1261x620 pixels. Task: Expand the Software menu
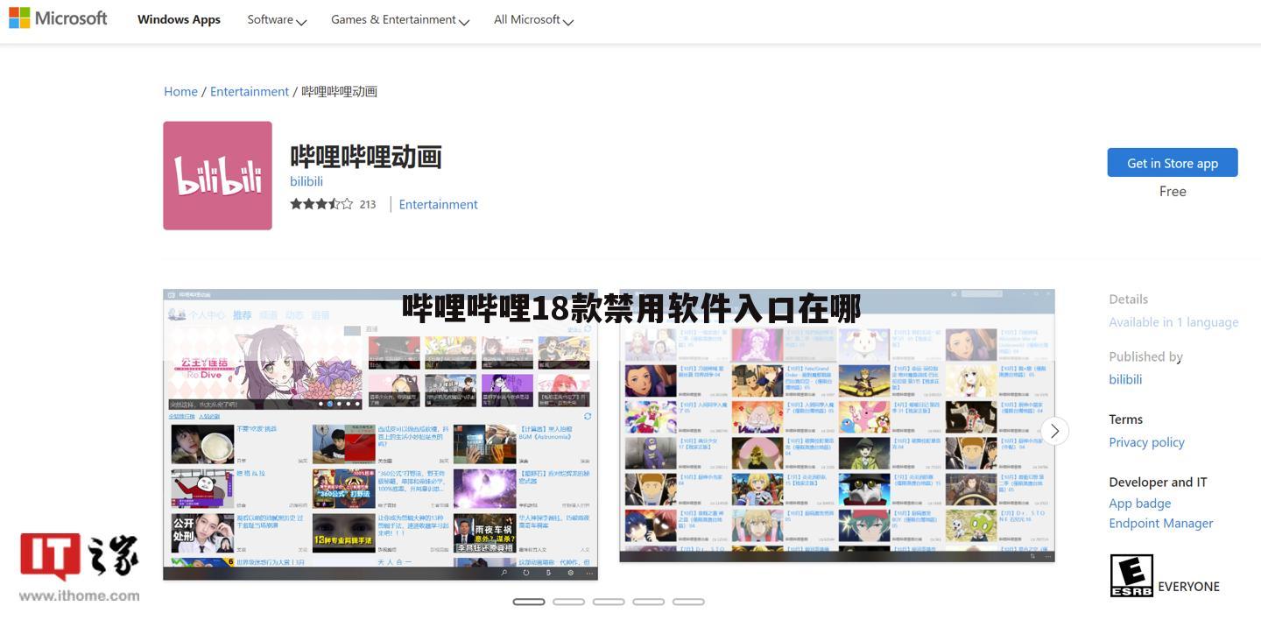point(277,19)
